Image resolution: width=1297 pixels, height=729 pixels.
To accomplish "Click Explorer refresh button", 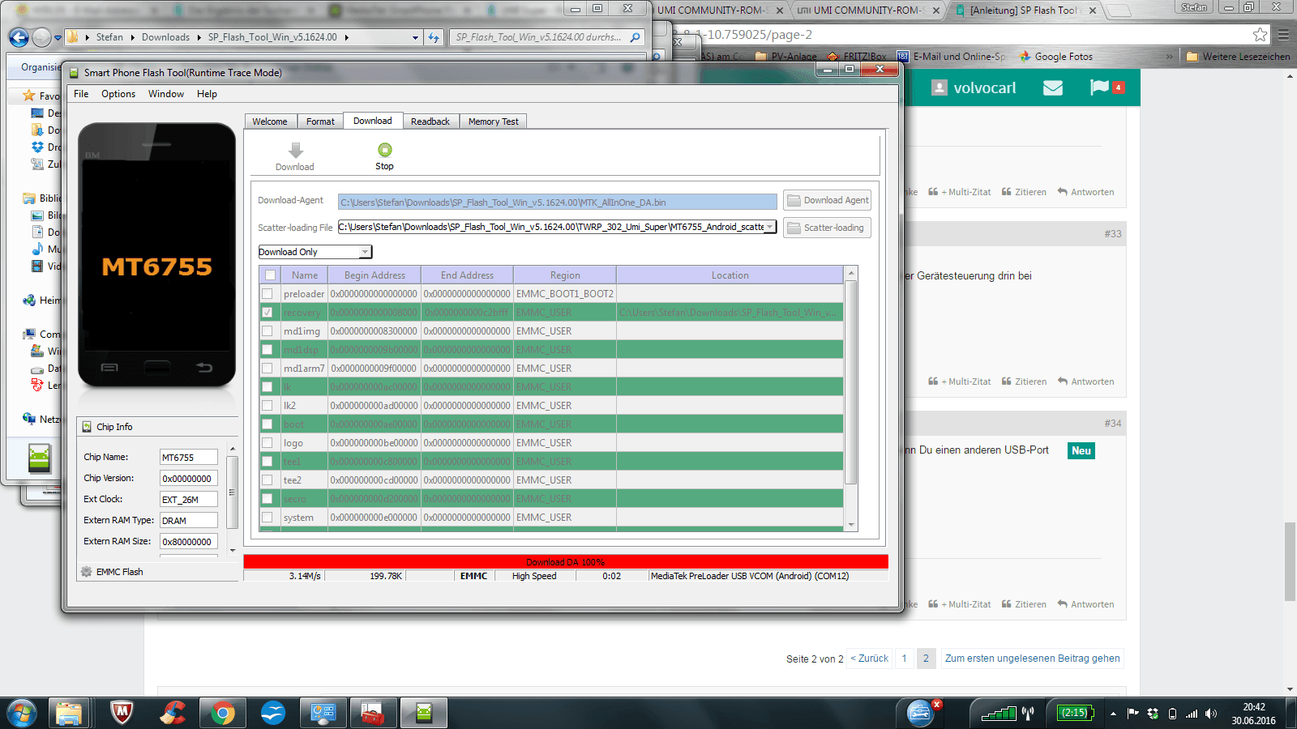I will point(434,37).
